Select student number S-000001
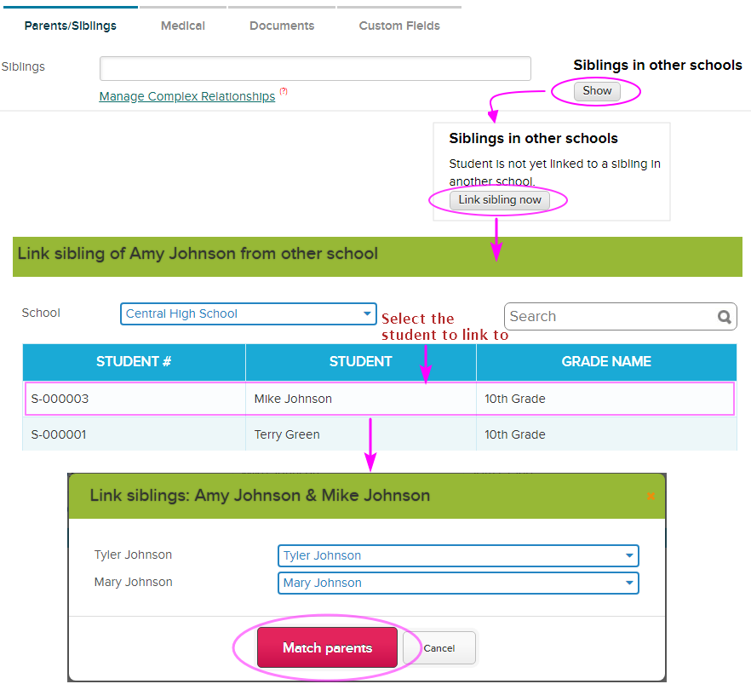The width and height of the screenshot is (751, 684). [x=59, y=435]
